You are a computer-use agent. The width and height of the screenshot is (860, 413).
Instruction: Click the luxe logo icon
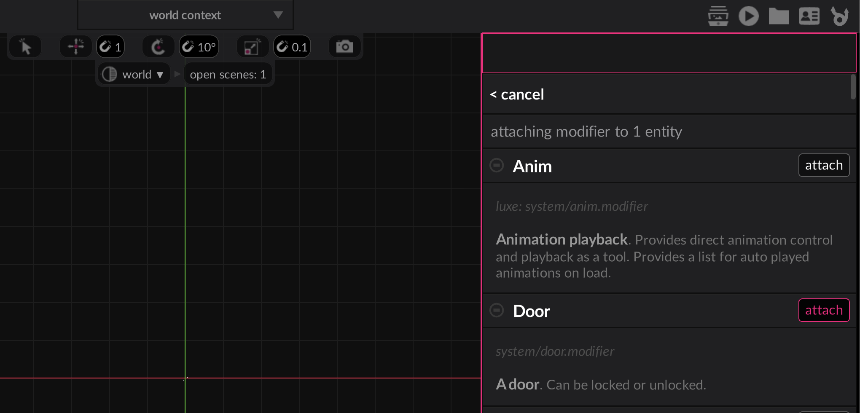click(839, 16)
